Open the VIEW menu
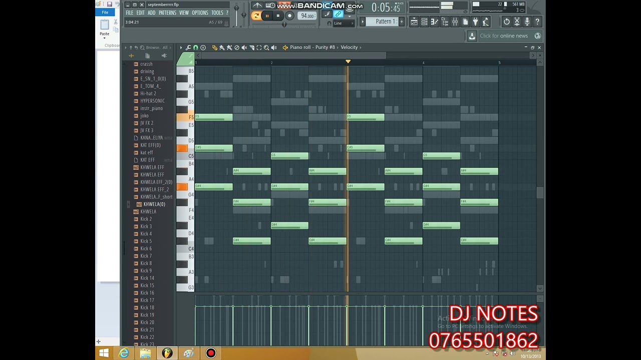 pos(184,13)
